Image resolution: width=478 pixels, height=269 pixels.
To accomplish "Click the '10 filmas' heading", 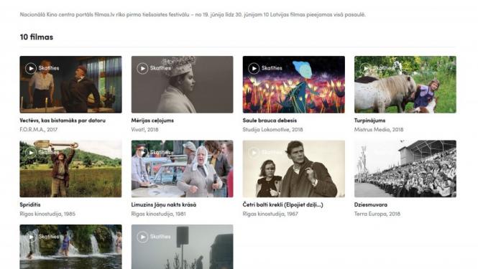I will click(37, 37).
